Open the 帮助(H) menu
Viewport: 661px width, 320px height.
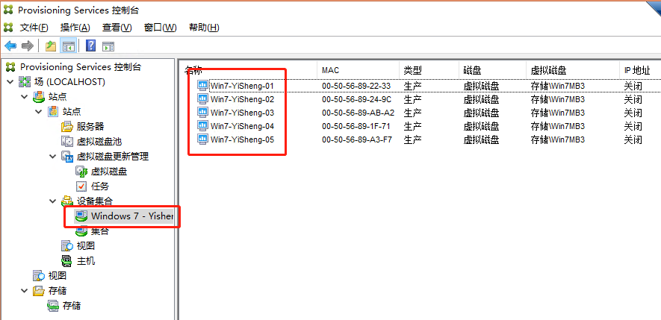pyautogui.click(x=204, y=28)
